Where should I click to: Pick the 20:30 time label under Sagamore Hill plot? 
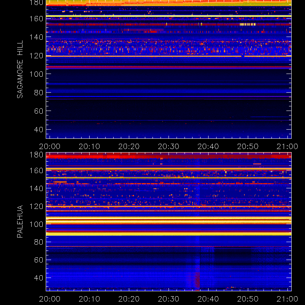(x=169, y=146)
